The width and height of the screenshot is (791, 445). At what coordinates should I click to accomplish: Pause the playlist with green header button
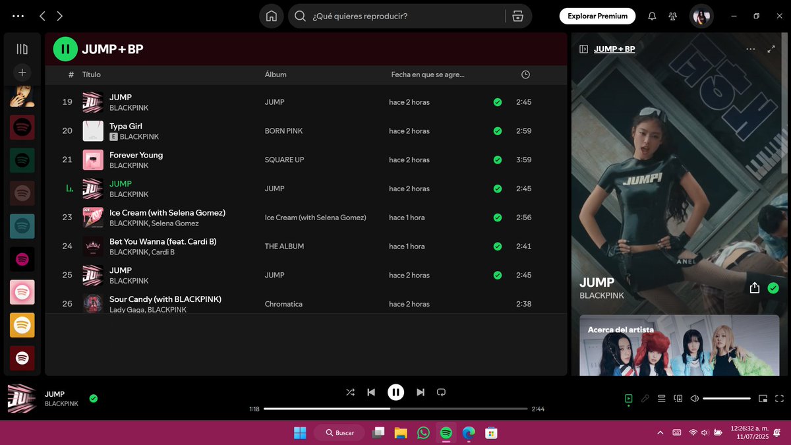pyautogui.click(x=65, y=49)
